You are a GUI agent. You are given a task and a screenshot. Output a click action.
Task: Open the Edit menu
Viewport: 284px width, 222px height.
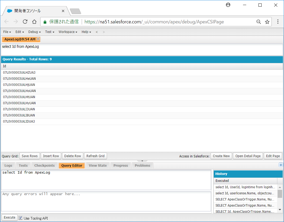(x=20, y=32)
